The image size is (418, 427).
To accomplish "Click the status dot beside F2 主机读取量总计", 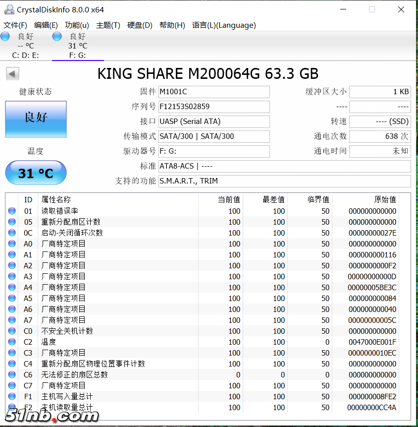I will point(11,407).
